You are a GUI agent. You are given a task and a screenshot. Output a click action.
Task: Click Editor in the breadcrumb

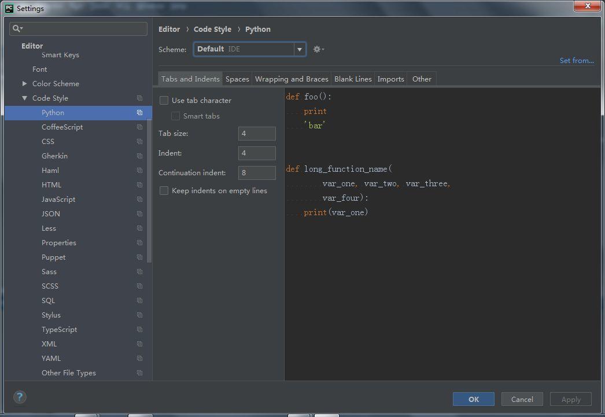[169, 29]
